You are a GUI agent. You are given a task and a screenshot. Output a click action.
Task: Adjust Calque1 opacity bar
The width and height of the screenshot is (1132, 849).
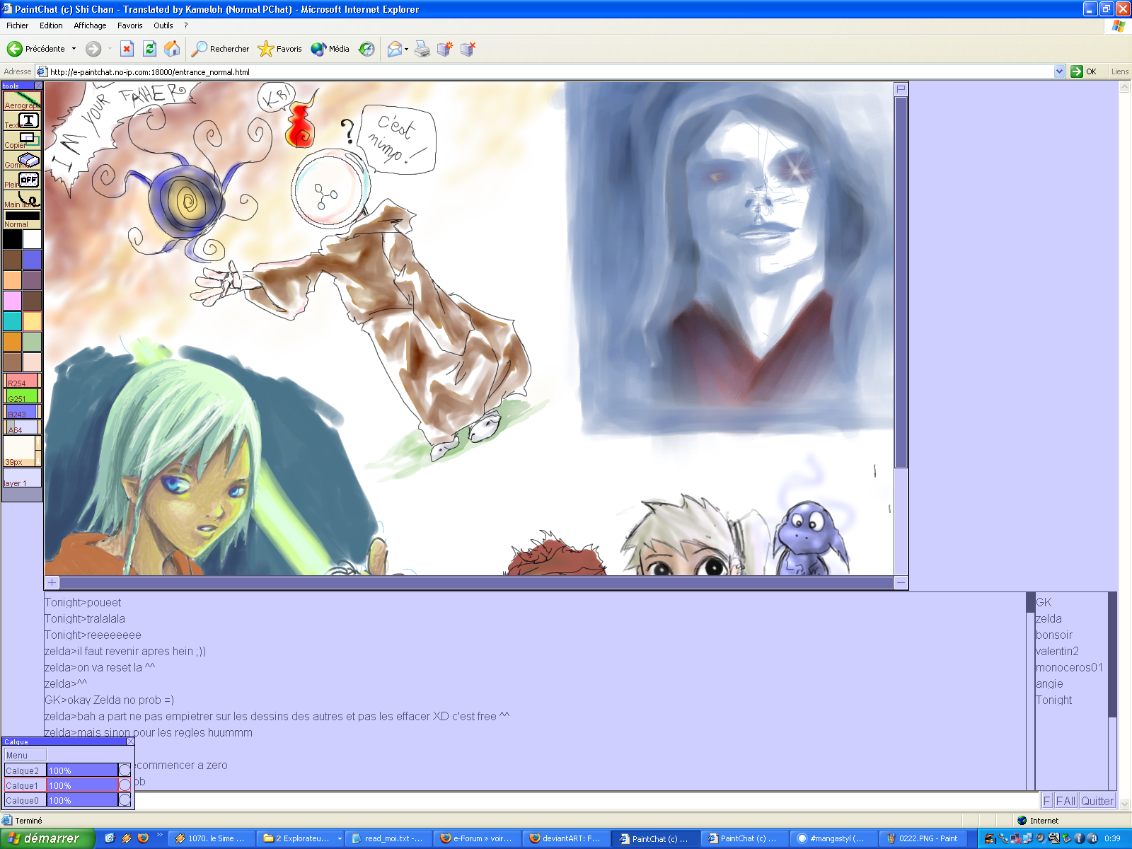[x=82, y=785]
